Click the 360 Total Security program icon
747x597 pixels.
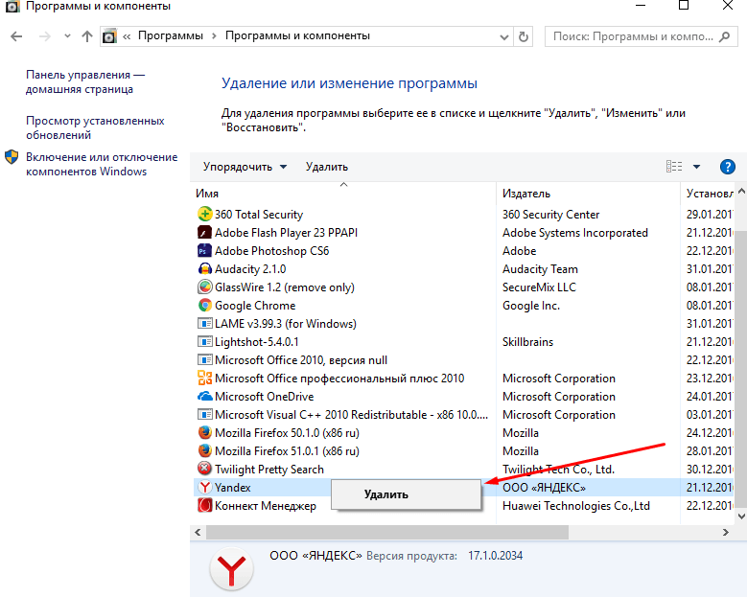204,214
